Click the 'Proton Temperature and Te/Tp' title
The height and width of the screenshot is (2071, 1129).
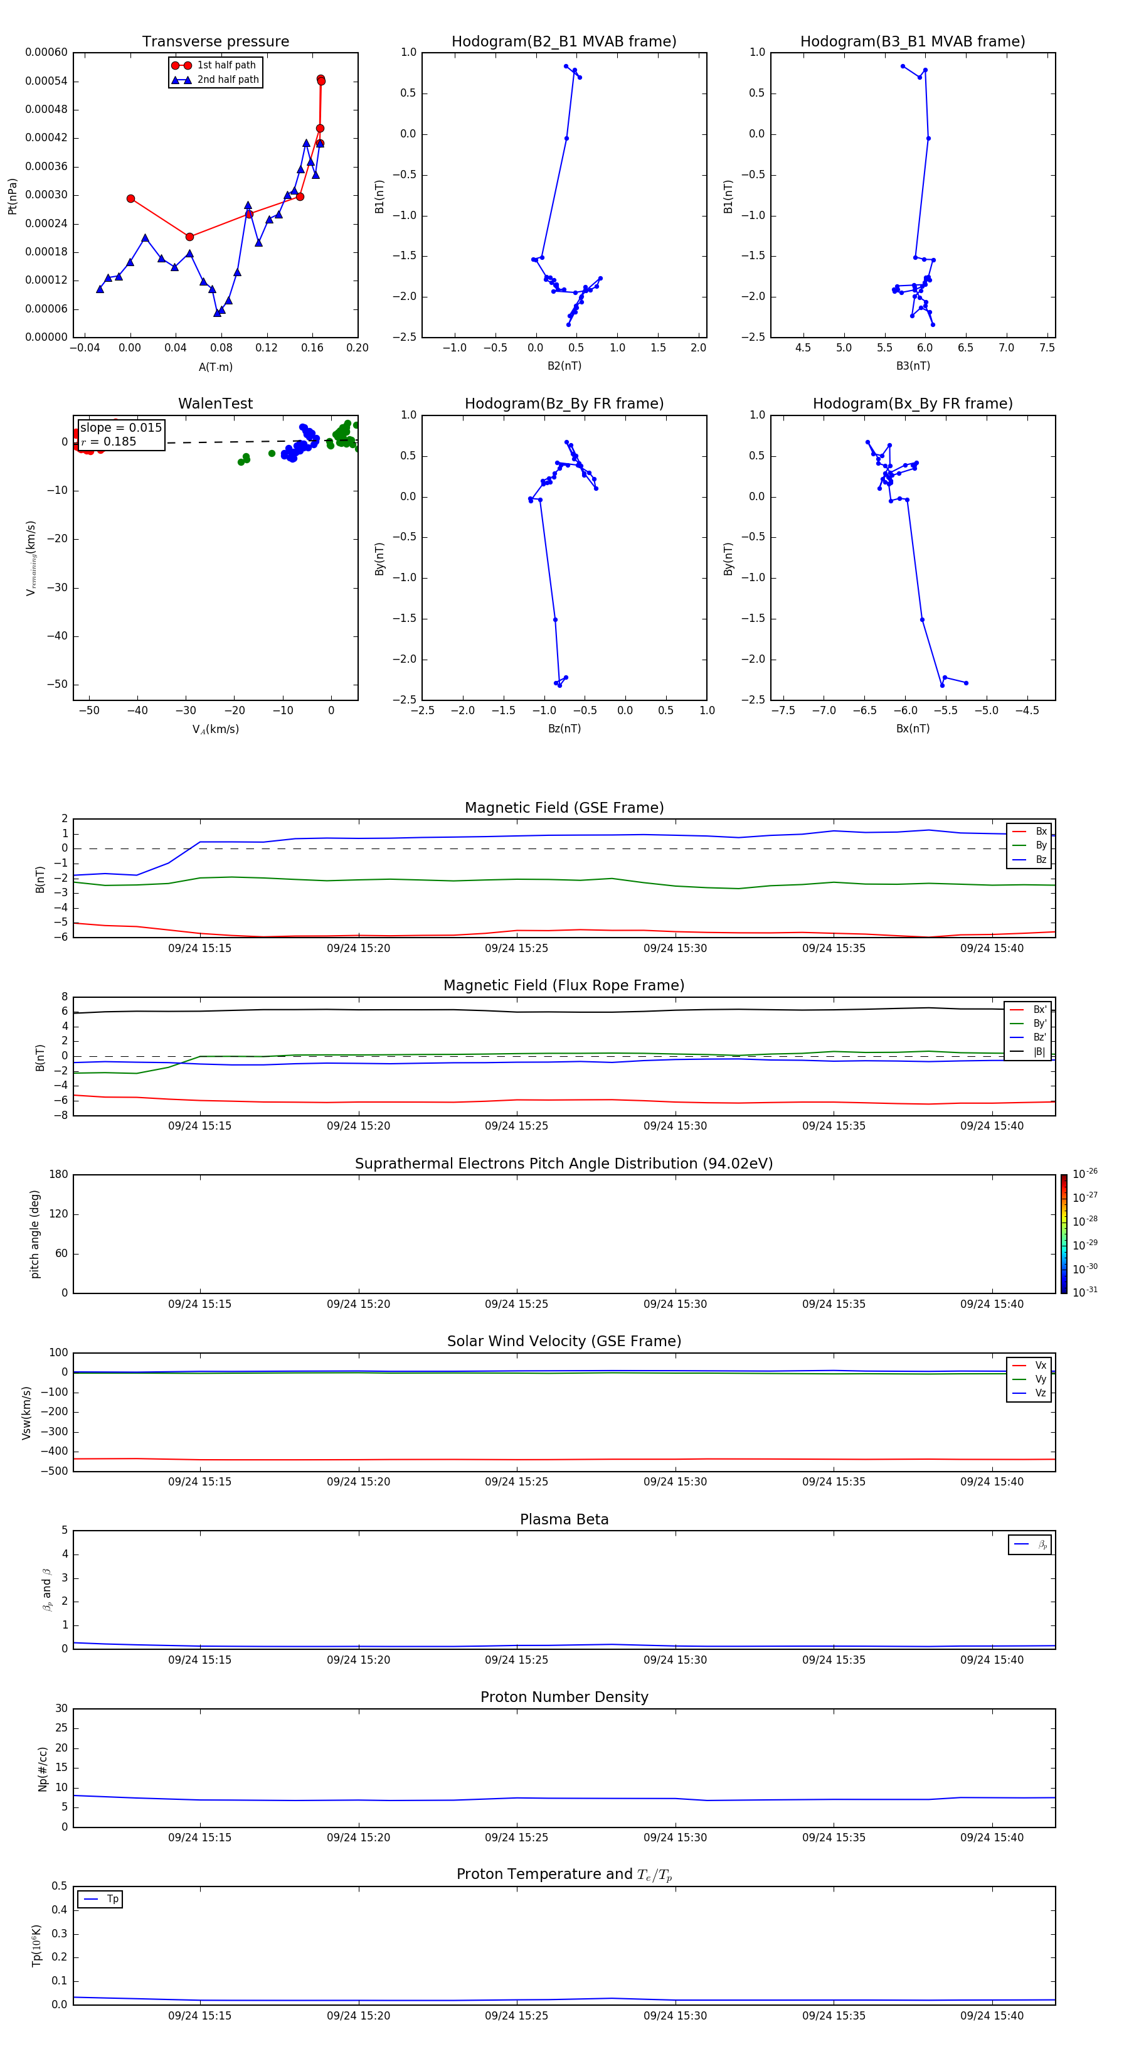tap(564, 1875)
